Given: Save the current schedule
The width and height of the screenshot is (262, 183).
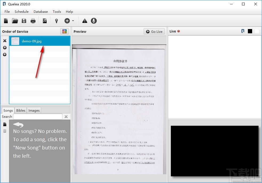Looking at the screenshot, I should click(24, 21).
